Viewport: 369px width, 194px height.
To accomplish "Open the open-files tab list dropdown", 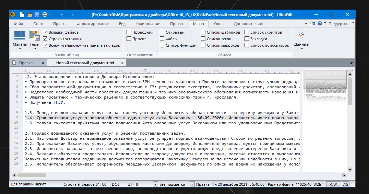I will 351,63.
